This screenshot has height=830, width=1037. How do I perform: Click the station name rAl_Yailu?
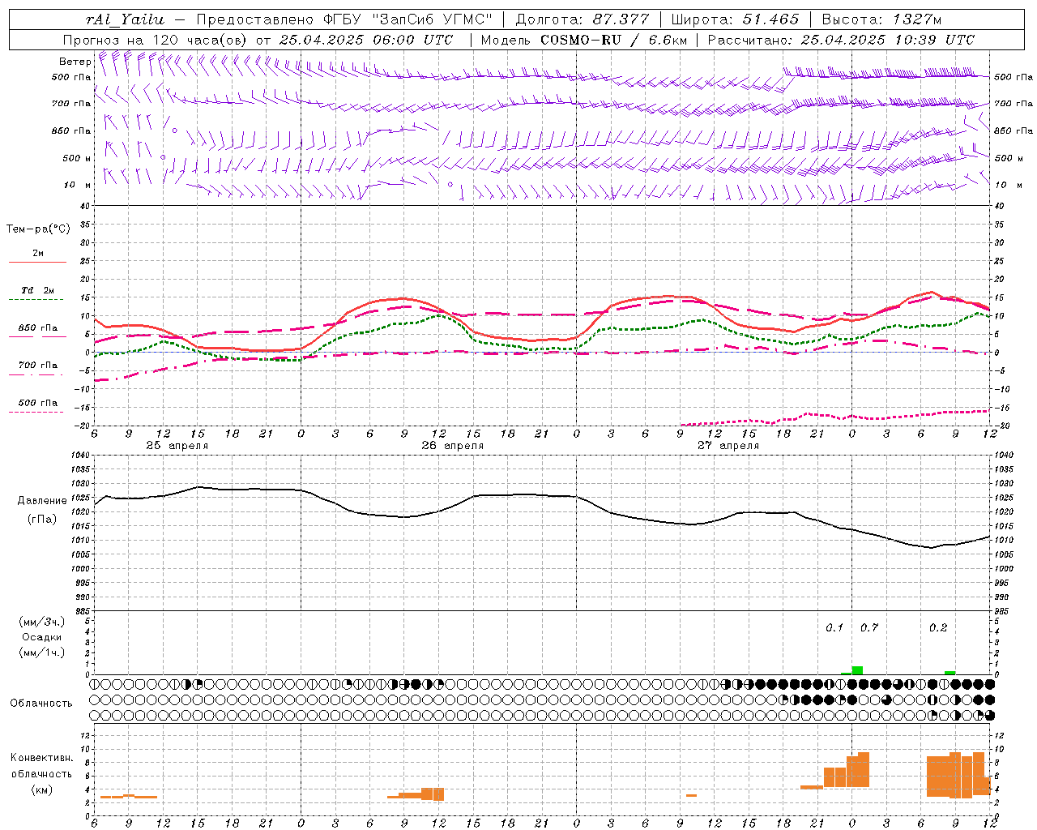tap(125, 19)
